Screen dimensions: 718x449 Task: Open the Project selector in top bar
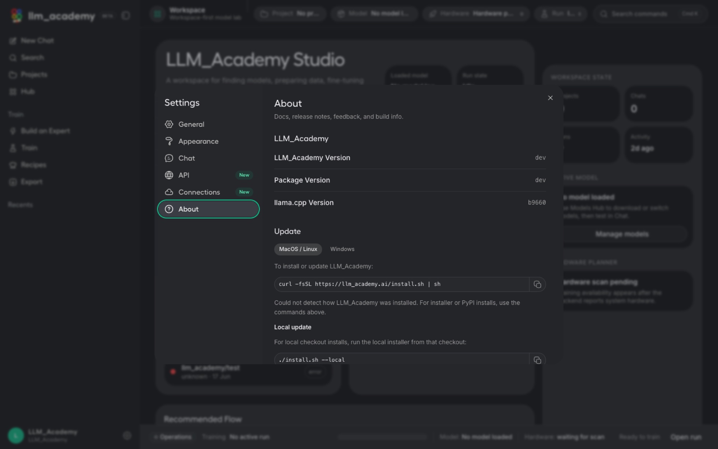[x=290, y=14]
